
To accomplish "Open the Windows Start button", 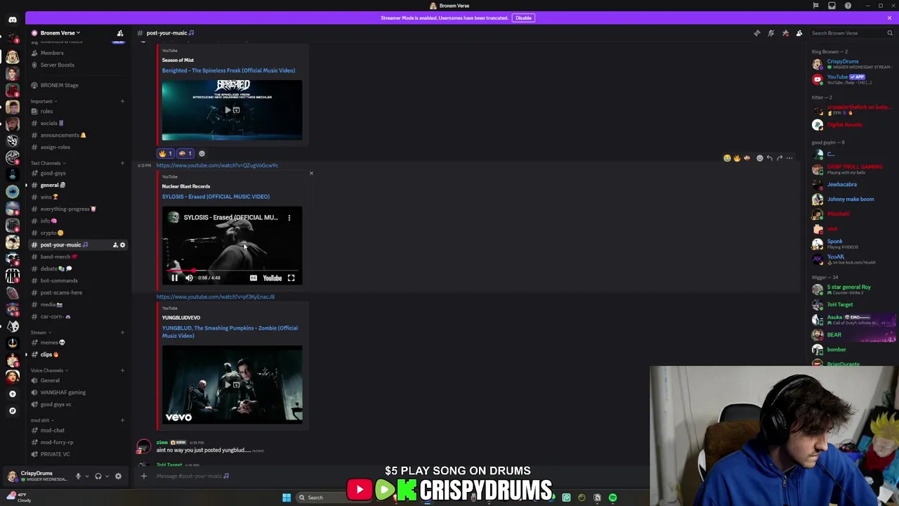I will 287,498.
